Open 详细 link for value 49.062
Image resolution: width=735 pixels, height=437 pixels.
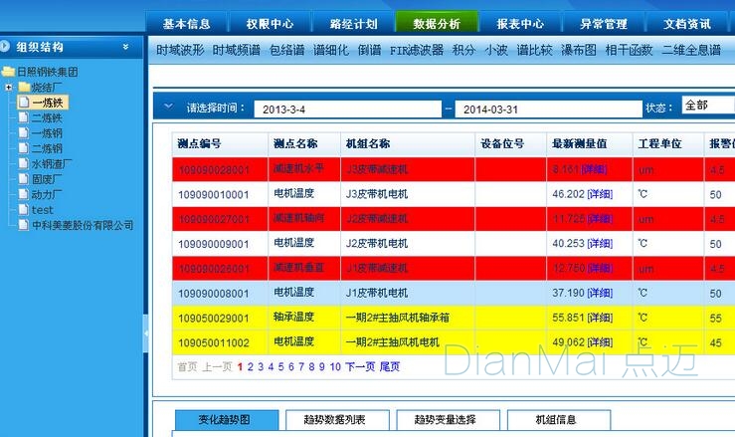click(600, 342)
